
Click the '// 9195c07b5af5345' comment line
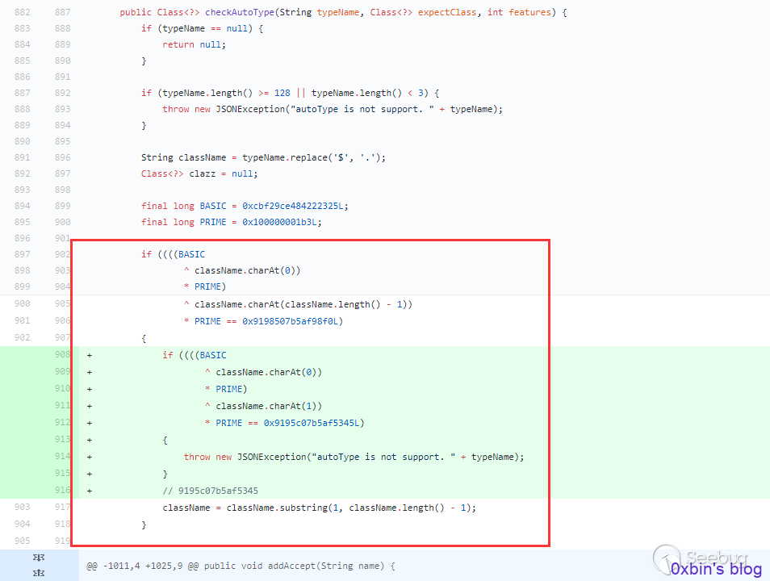coord(210,491)
